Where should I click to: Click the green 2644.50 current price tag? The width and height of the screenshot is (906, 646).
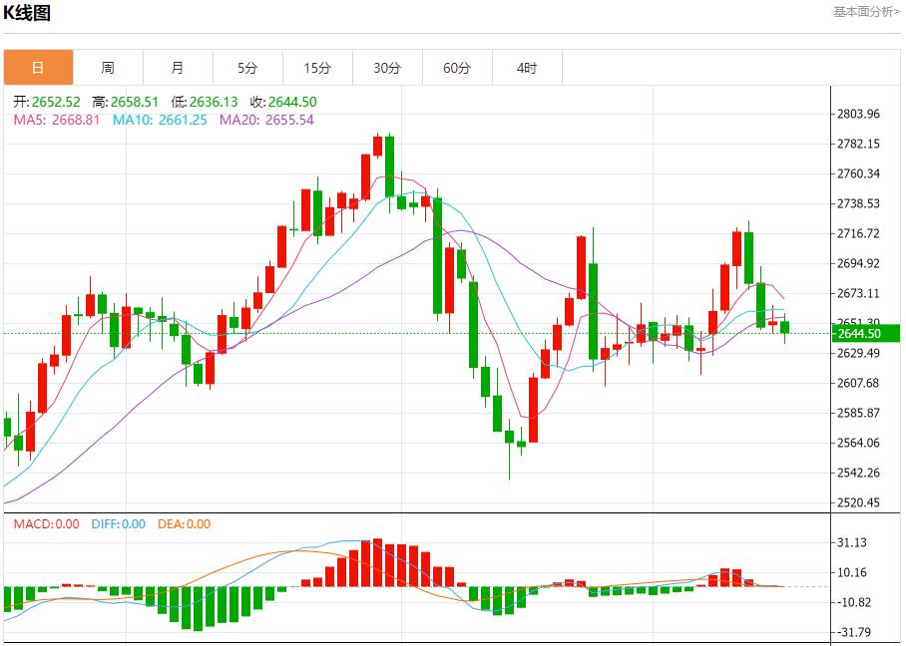866,333
